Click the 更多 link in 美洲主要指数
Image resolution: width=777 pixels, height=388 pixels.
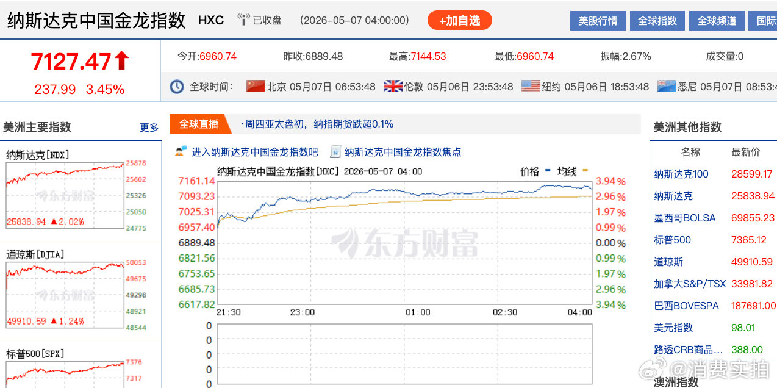click(x=149, y=128)
